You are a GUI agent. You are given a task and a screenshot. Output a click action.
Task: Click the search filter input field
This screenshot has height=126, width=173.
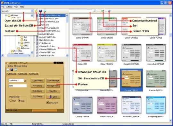[80, 11]
